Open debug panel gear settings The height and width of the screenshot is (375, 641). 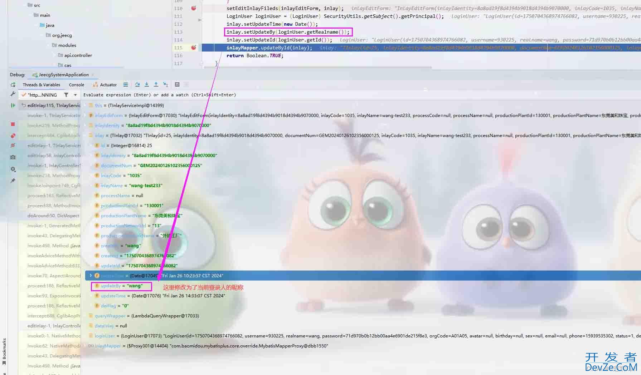coord(13,169)
